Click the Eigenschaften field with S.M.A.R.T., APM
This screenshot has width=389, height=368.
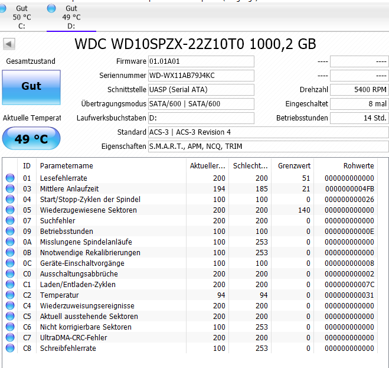(269, 146)
